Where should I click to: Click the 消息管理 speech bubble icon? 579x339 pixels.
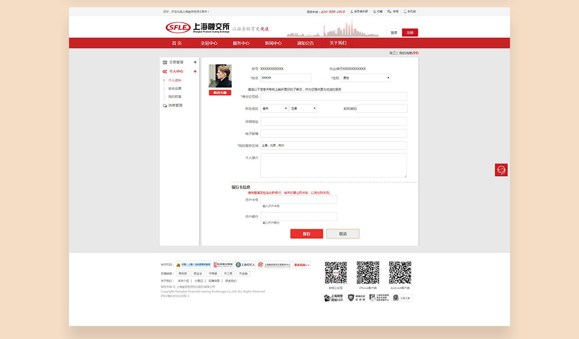tap(165, 105)
